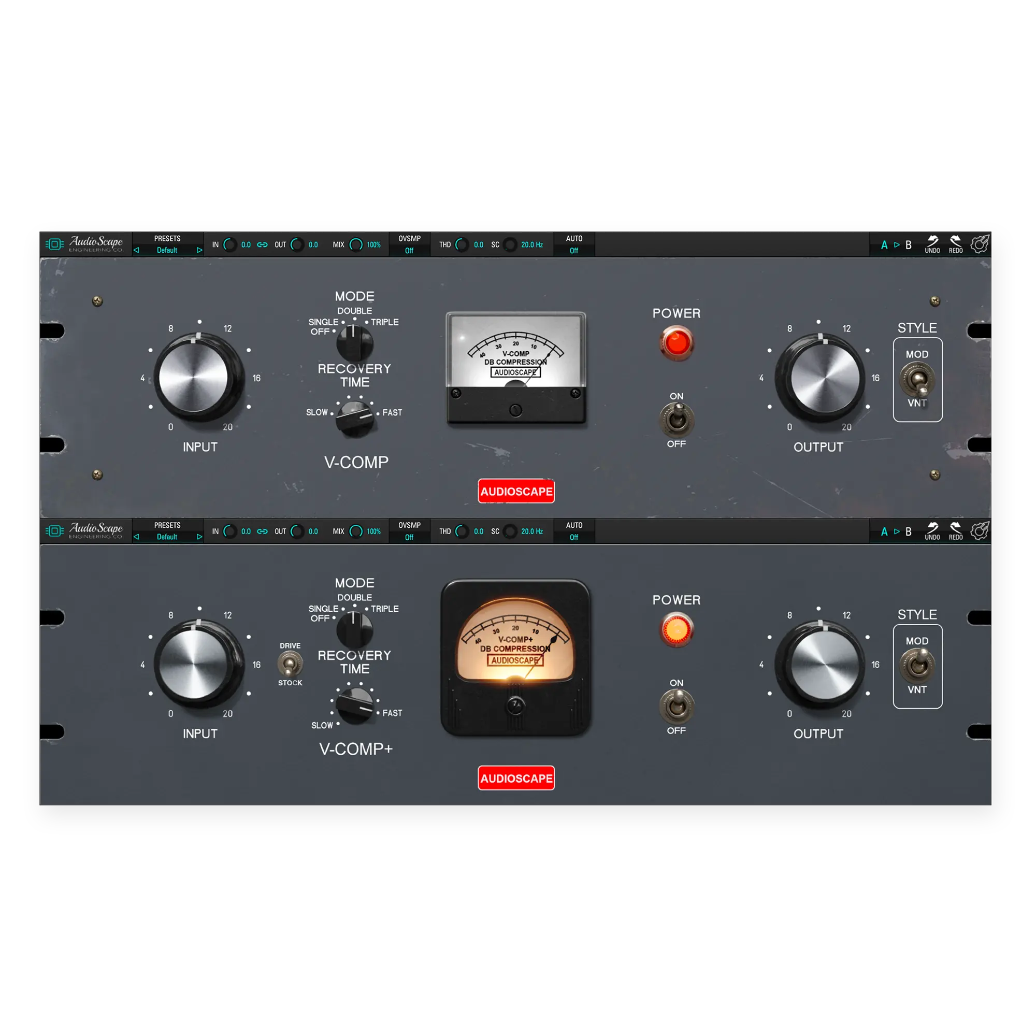Select state B on the V-COMP+ toolbar
1036x1036 pixels.
tap(909, 531)
